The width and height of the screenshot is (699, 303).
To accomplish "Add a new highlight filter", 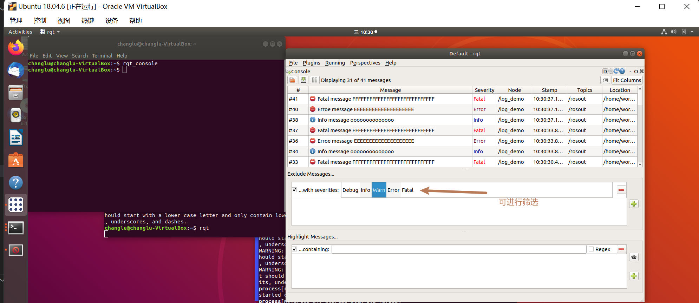I will 634,276.
